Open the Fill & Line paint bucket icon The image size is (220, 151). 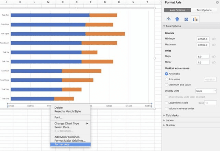pos(168,19)
